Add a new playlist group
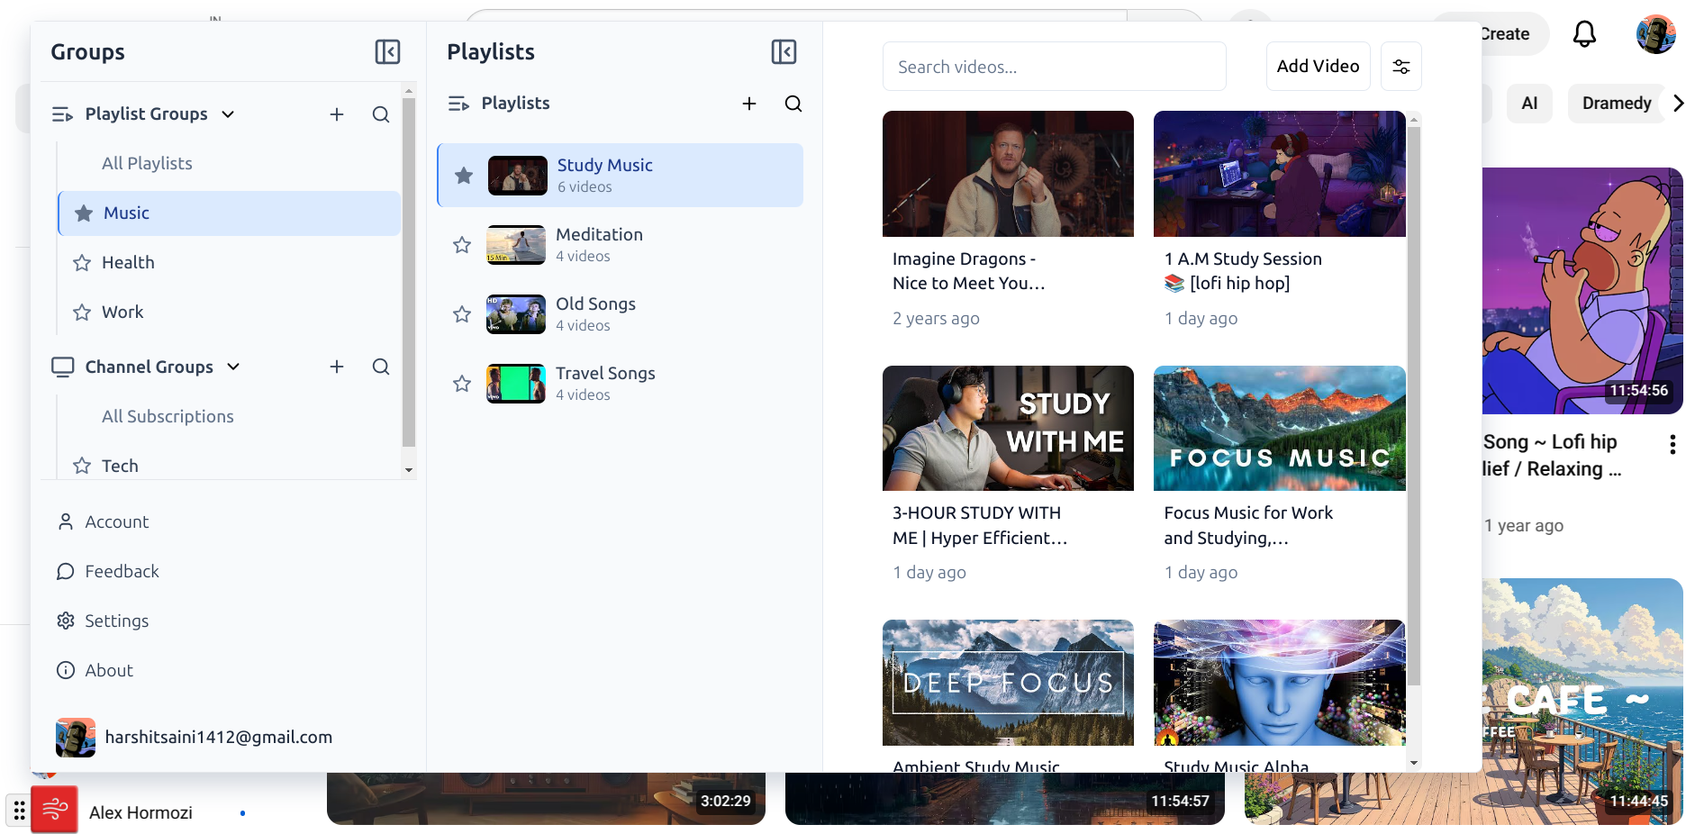This screenshot has width=1695, height=834. tap(337, 114)
